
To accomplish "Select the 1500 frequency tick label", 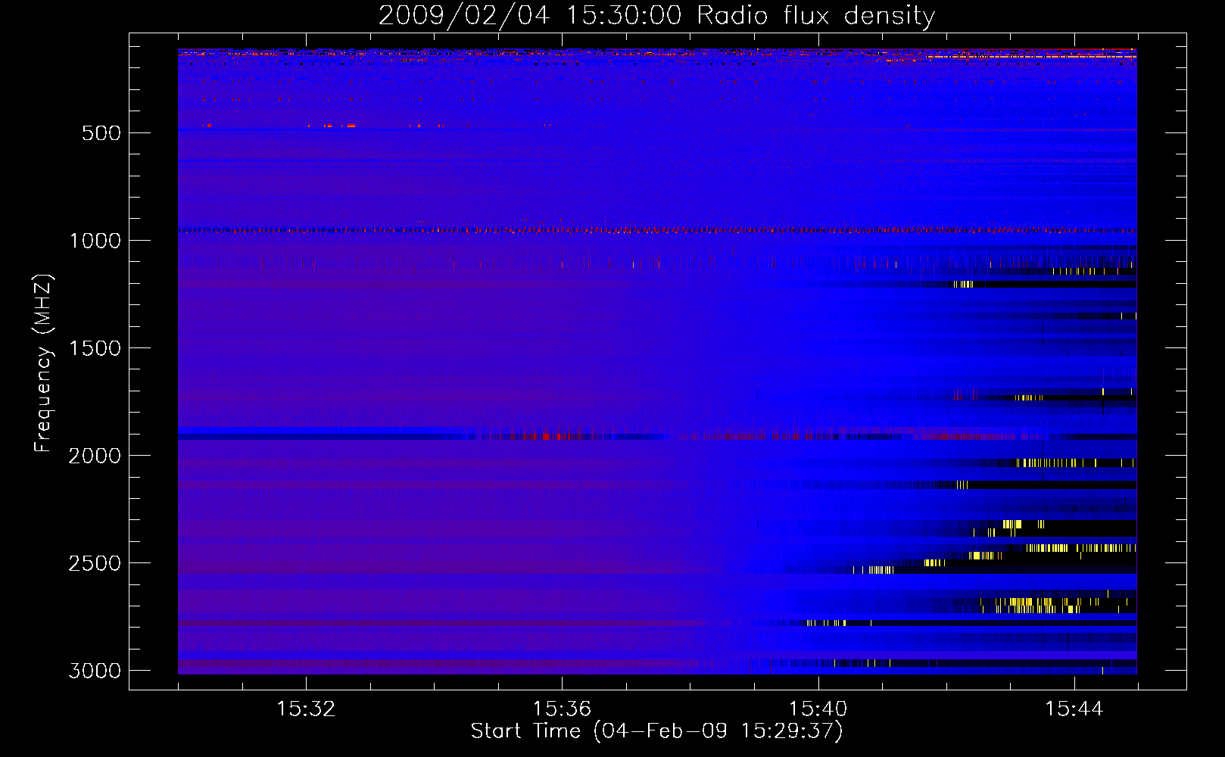I will coord(95,348).
